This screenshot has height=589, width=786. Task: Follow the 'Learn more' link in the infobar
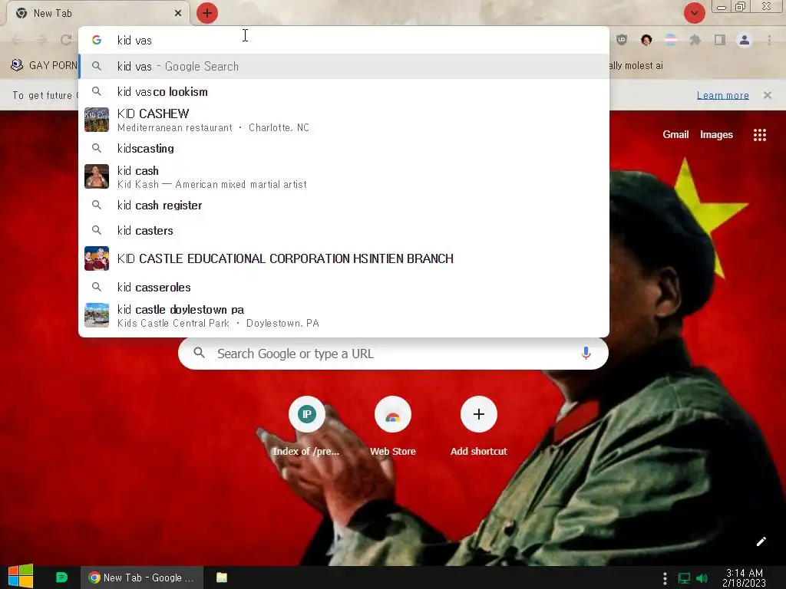click(722, 95)
